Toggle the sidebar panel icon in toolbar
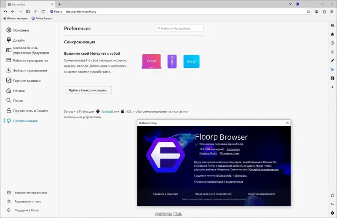 28,12
